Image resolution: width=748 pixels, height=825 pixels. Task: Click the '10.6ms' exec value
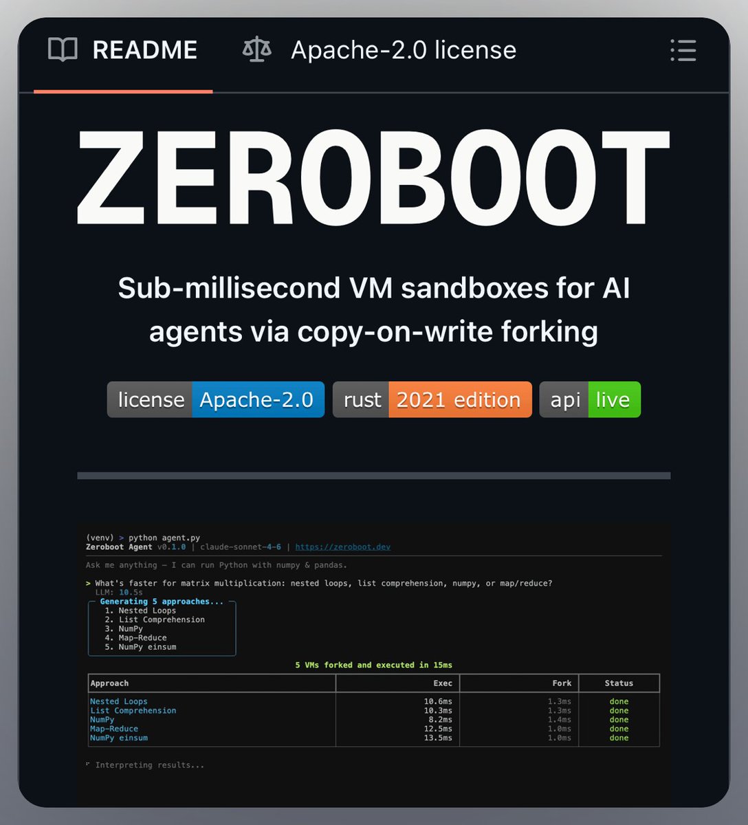438,701
